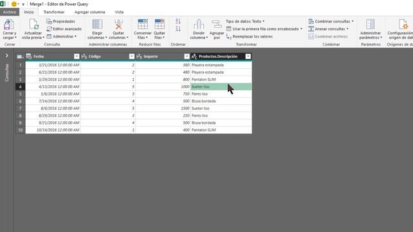
Task: Select the cell 'Blusa bordada' in row 6
Action: 221,101
